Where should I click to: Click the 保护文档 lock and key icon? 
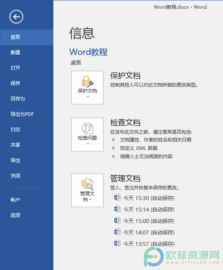pyautogui.click(x=87, y=81)
